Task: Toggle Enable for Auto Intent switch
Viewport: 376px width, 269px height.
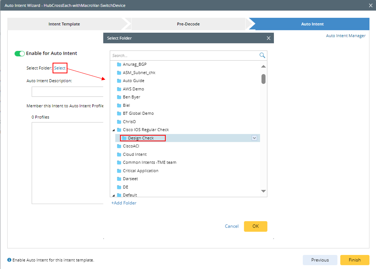Action: (x=19, y=54)
